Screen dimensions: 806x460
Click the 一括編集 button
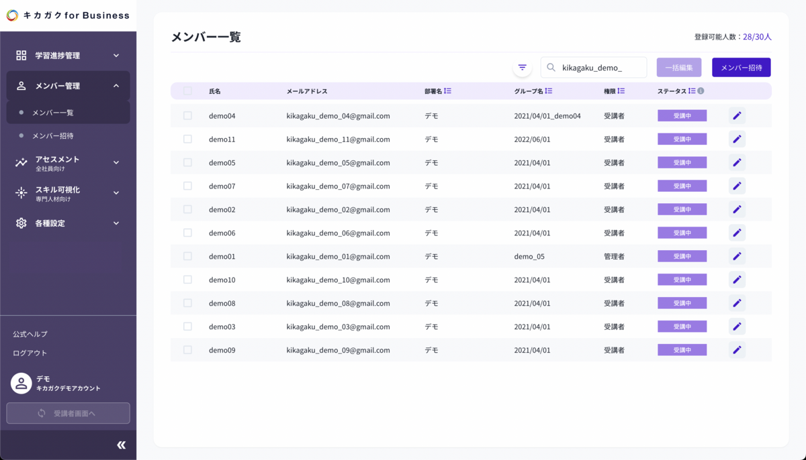click(x=679, y=68)
